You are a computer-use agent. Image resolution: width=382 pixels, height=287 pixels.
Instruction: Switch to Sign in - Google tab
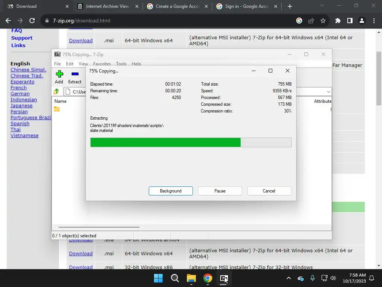[247, 6]
